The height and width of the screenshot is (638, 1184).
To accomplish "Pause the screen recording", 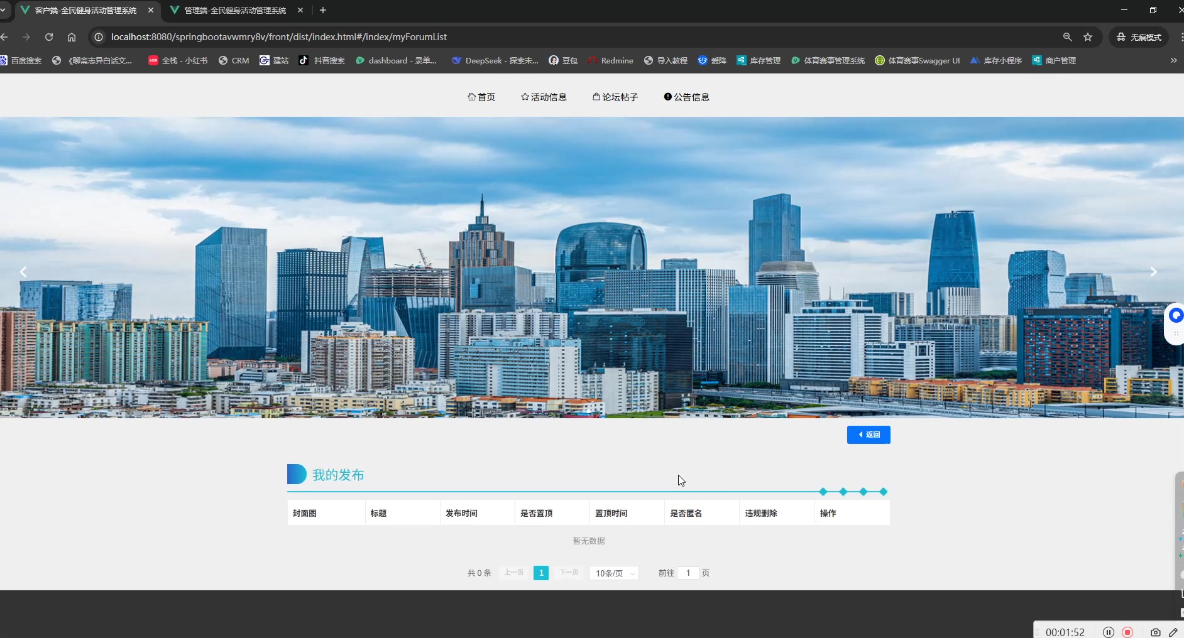I will 1109,632.
